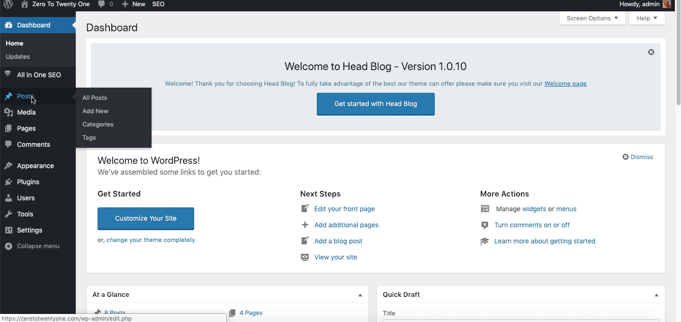
Task: Collapse the Quick Draft panel
Action: pos(656,295)
